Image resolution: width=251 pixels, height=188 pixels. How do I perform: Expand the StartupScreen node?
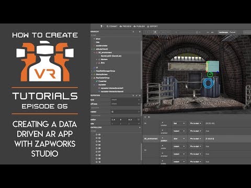92,74
